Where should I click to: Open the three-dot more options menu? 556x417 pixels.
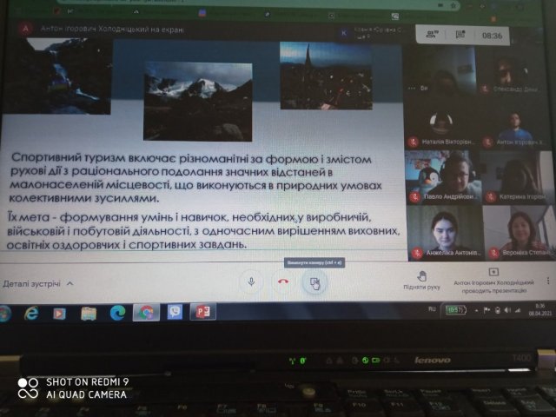tap(547, 280)
